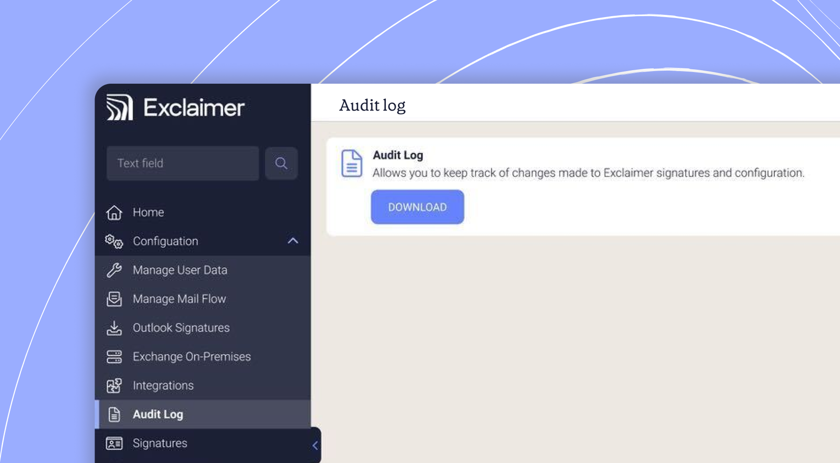The width and height of the screenshot is (840, 463).
Task: Click the search magnifier button
Action: point(281,163)
